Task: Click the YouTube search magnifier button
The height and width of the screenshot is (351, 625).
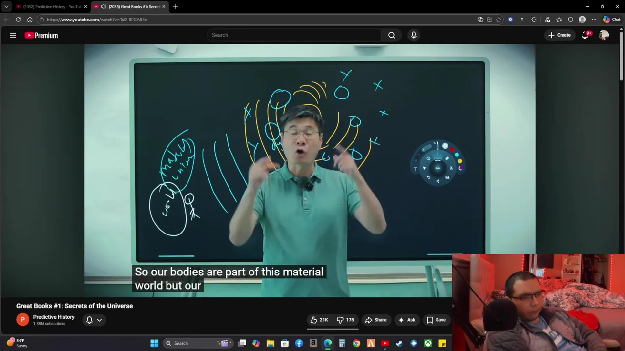Action: pos(392,35)
